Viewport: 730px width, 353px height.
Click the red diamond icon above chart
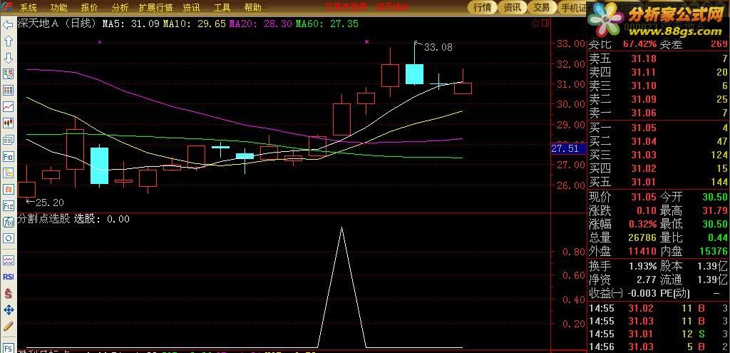535,23
